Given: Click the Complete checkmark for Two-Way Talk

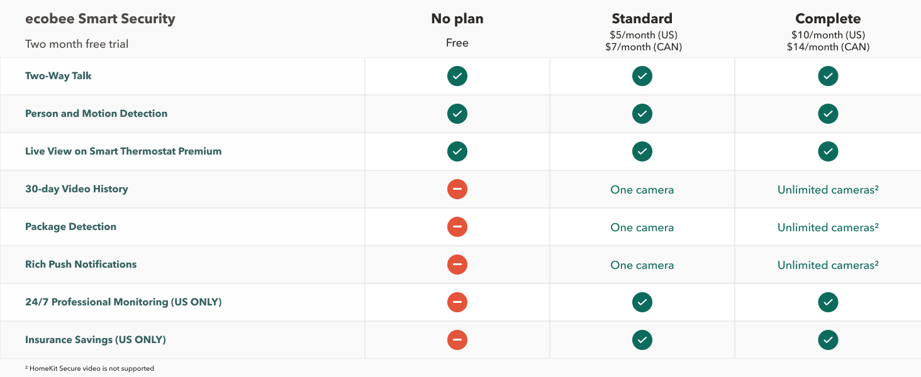Looking at the screenshot, I should click(x=828, y=76).
